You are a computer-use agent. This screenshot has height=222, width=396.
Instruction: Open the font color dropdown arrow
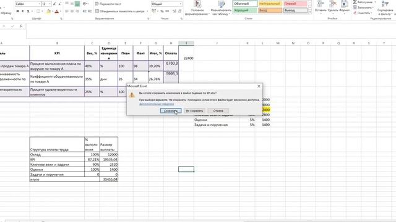coord(61,11)
